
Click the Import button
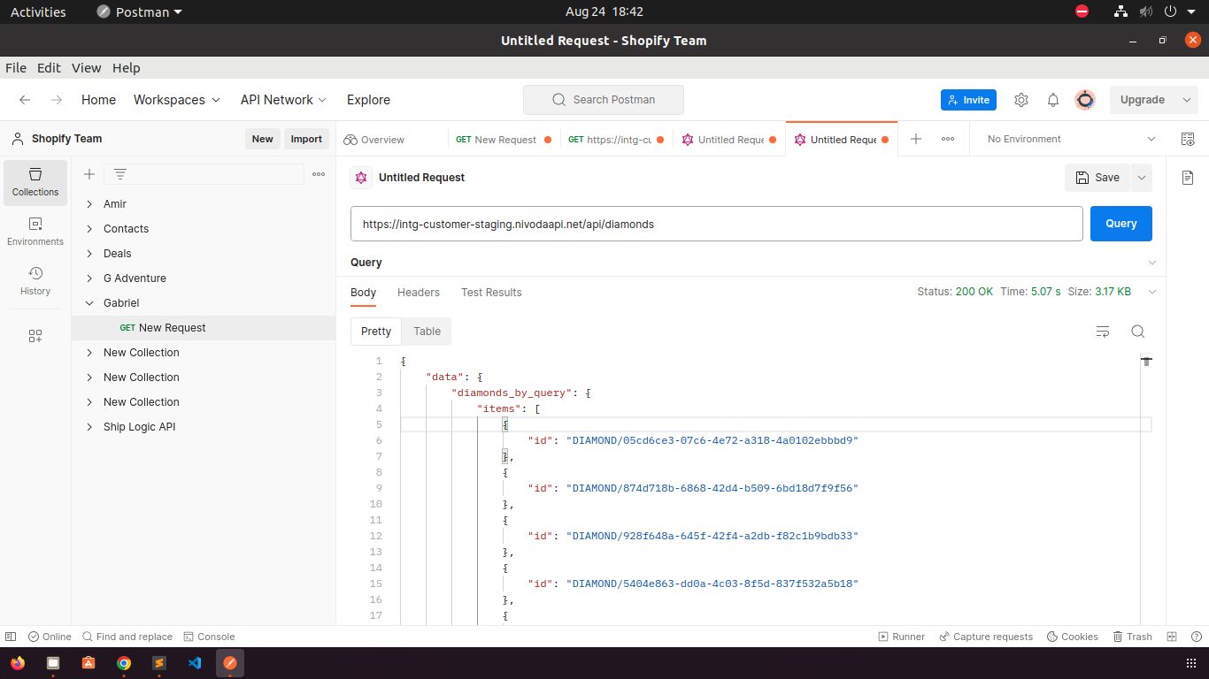tap(306, 139)
